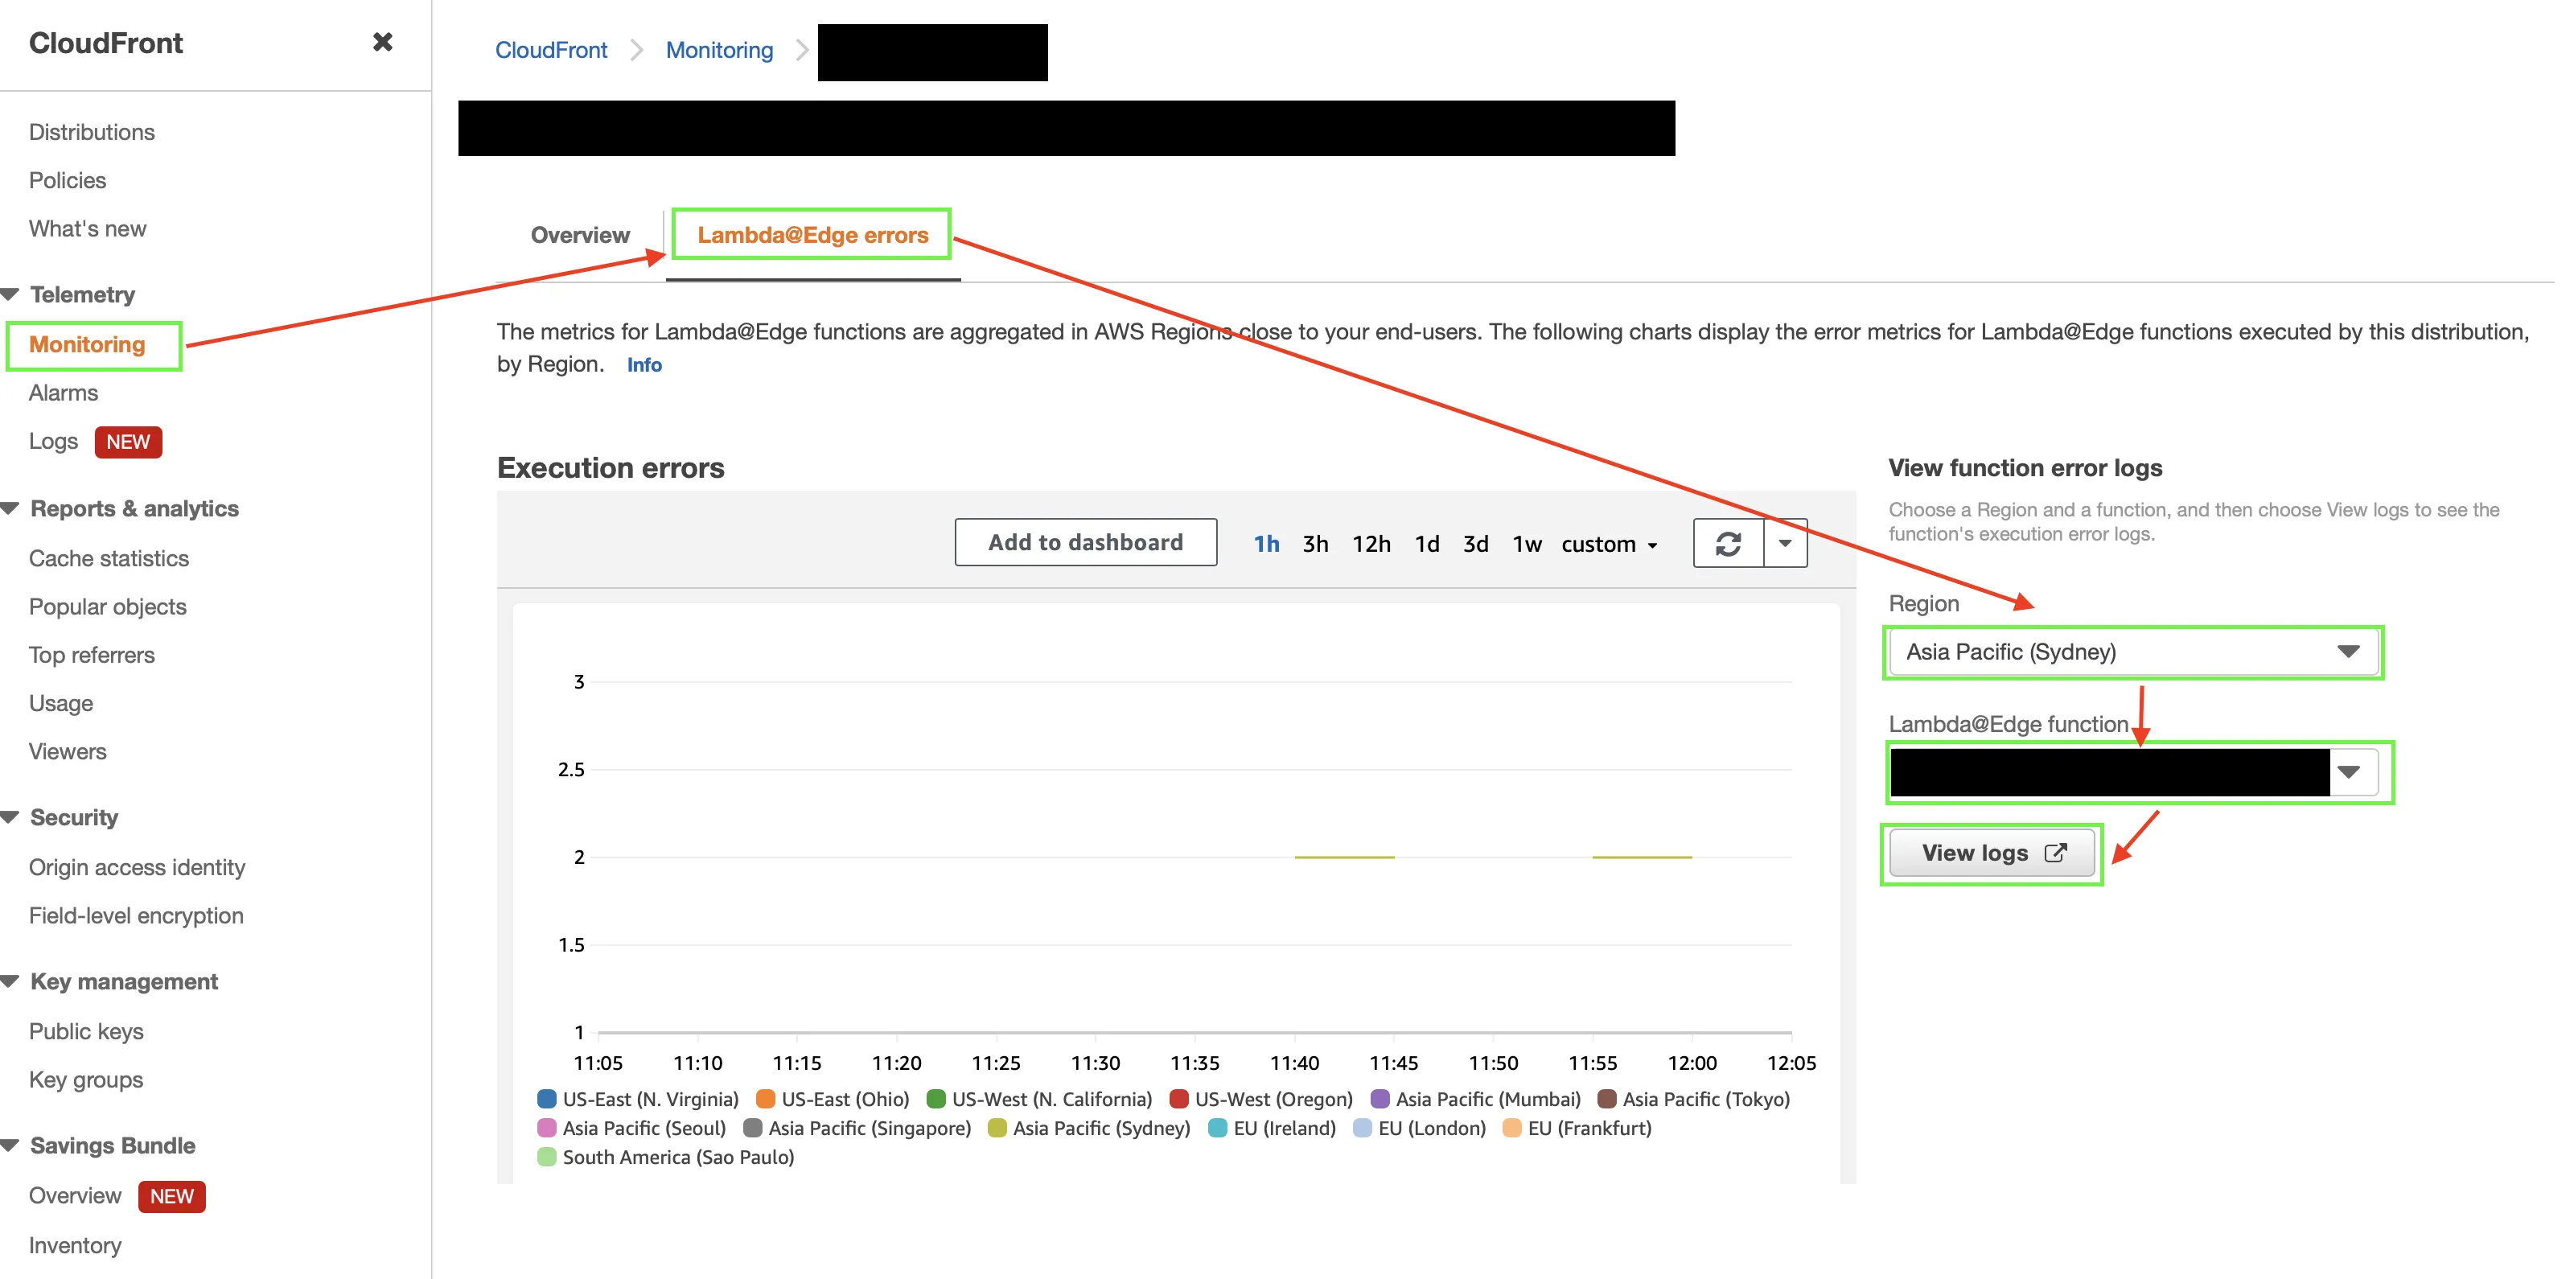Click the chart refresh icon
This screenshot has width=2574, height=1279.
(1728, 544)
